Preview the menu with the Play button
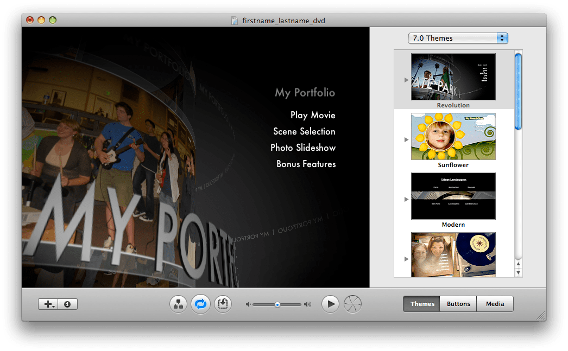The height and width of the screenshot is (351, 568). pos(330,304)
